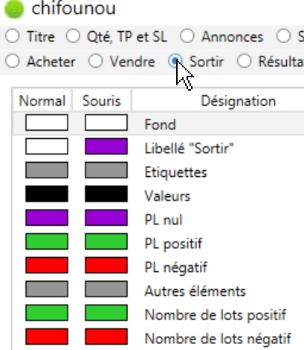Open purple Souris swatch for Libellé "Sortir"
The width and height of the screenshot is (304, 350).
click(106, 146)
